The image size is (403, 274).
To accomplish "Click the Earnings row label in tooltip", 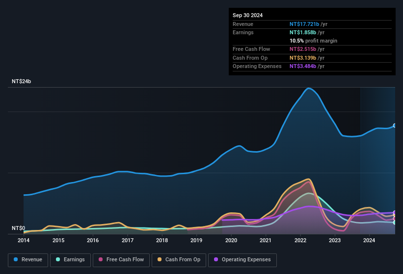I will [x=243, y=32].
